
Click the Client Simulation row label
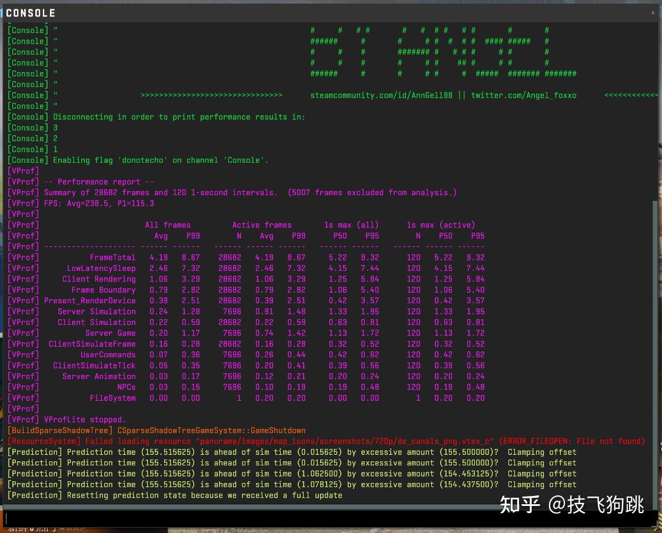[97, 322]
